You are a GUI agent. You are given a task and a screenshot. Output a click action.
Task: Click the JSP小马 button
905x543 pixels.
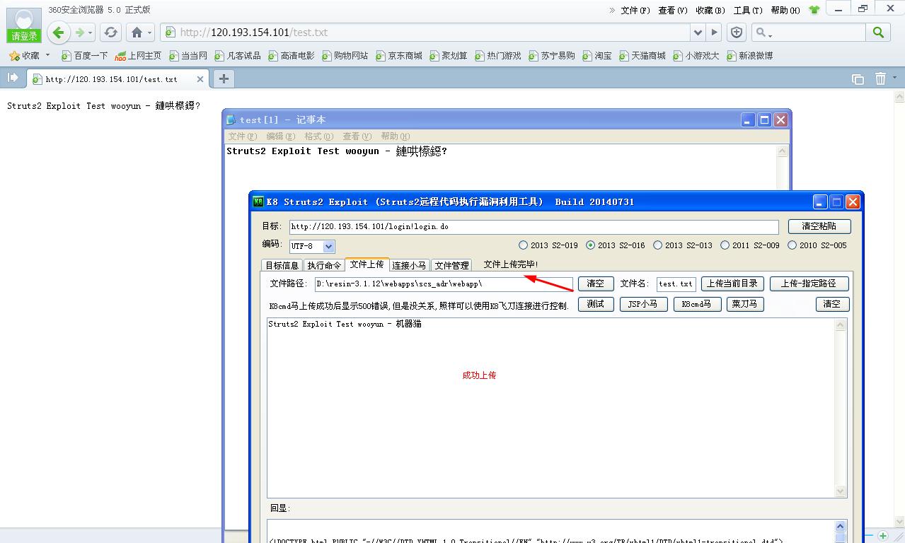643,304
